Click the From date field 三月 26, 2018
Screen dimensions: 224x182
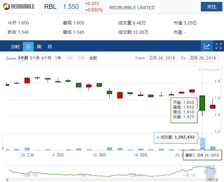pyautogui.click(x=162, y=58)
